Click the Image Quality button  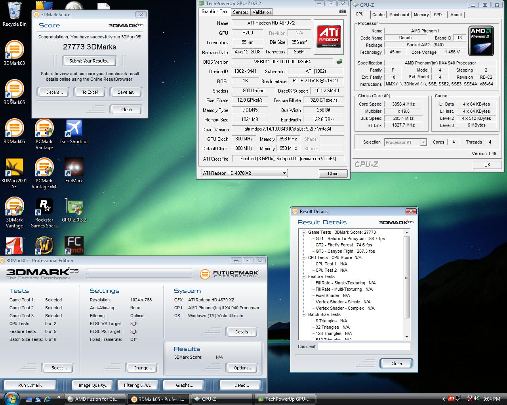93,385
